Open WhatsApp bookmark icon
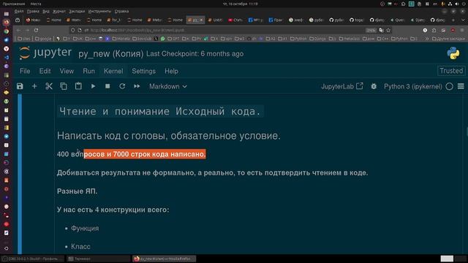Viewport: 468px width, 263px height. 162,39
